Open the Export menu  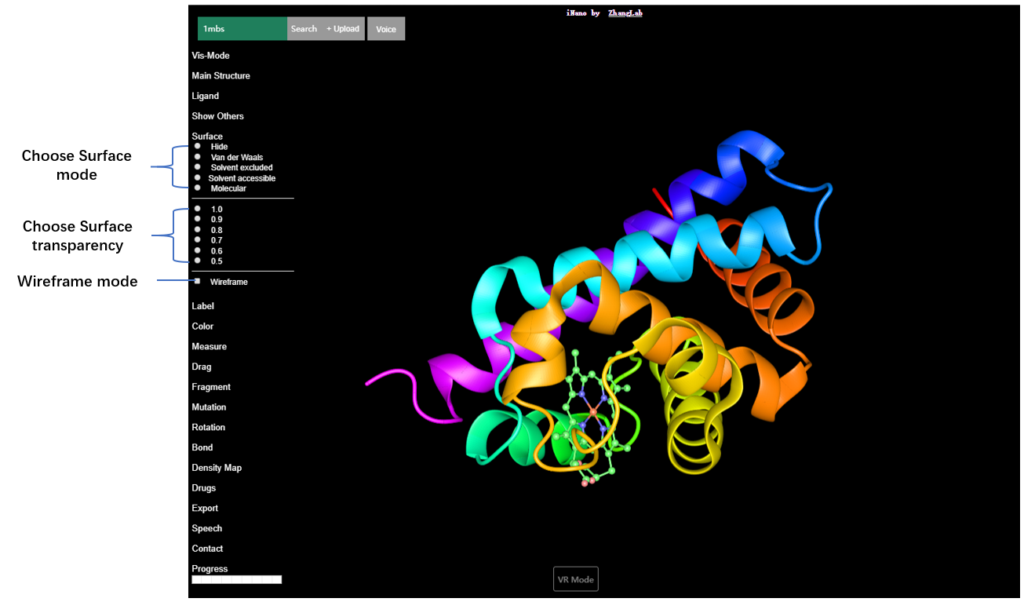pos(205,509)
